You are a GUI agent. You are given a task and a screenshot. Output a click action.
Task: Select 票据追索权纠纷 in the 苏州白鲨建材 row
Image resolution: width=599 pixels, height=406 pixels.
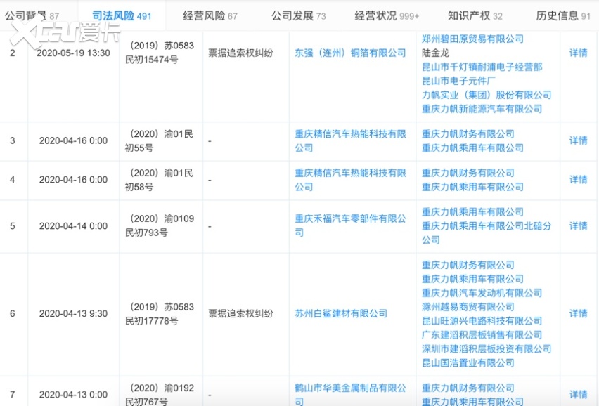coord(240,314)
